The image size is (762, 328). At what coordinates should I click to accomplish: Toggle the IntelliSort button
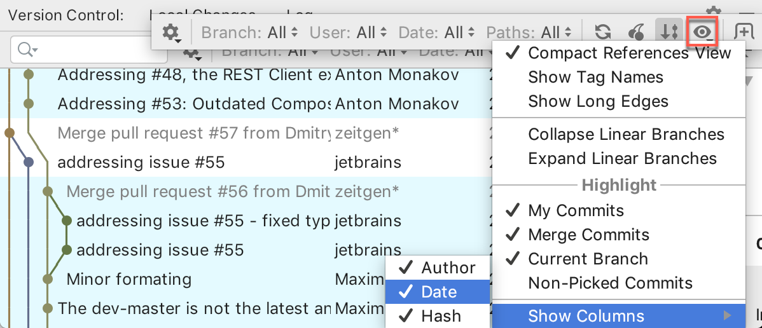click(670, 32)
